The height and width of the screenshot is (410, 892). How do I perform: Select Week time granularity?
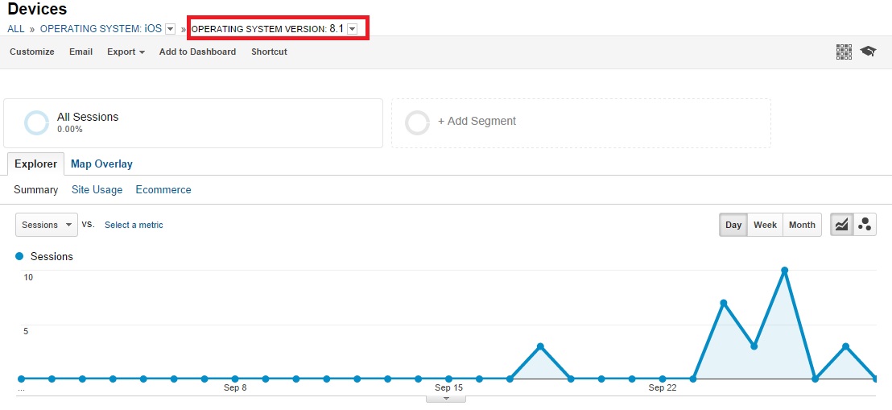765,225
